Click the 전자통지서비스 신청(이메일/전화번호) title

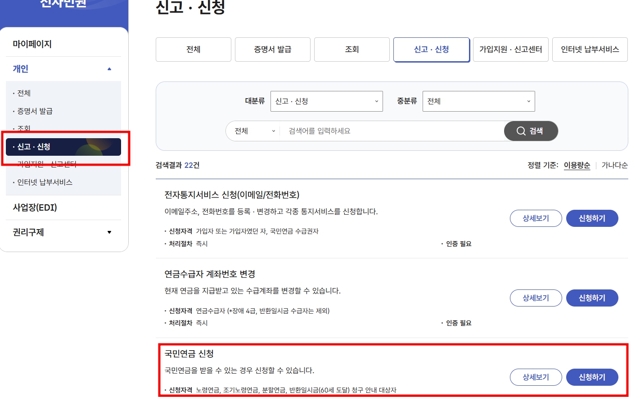tap(232, 195)
